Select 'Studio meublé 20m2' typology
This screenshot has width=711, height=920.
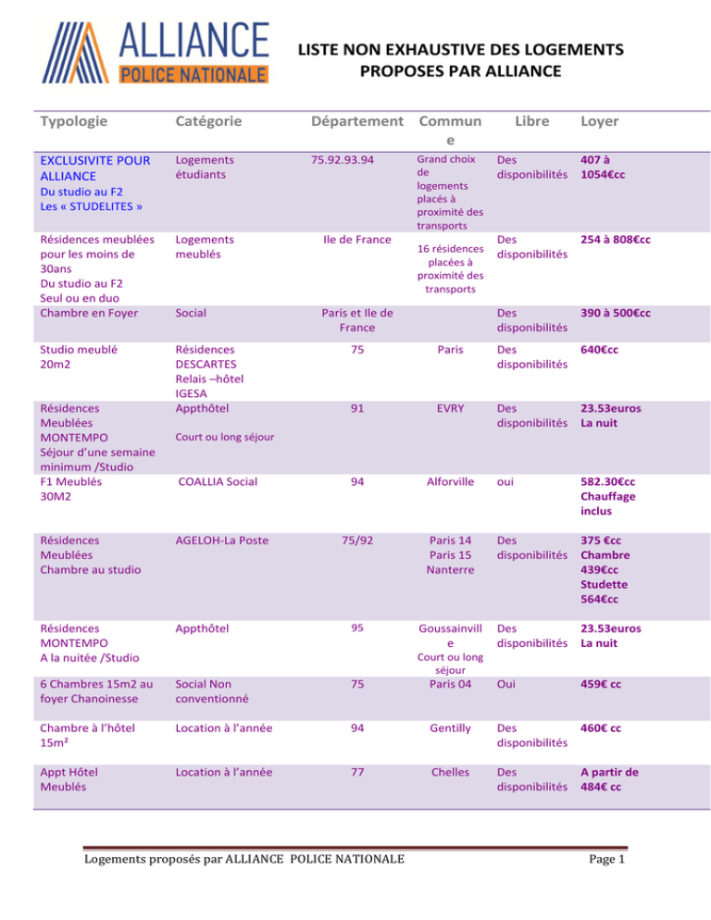tap(79, 356)
